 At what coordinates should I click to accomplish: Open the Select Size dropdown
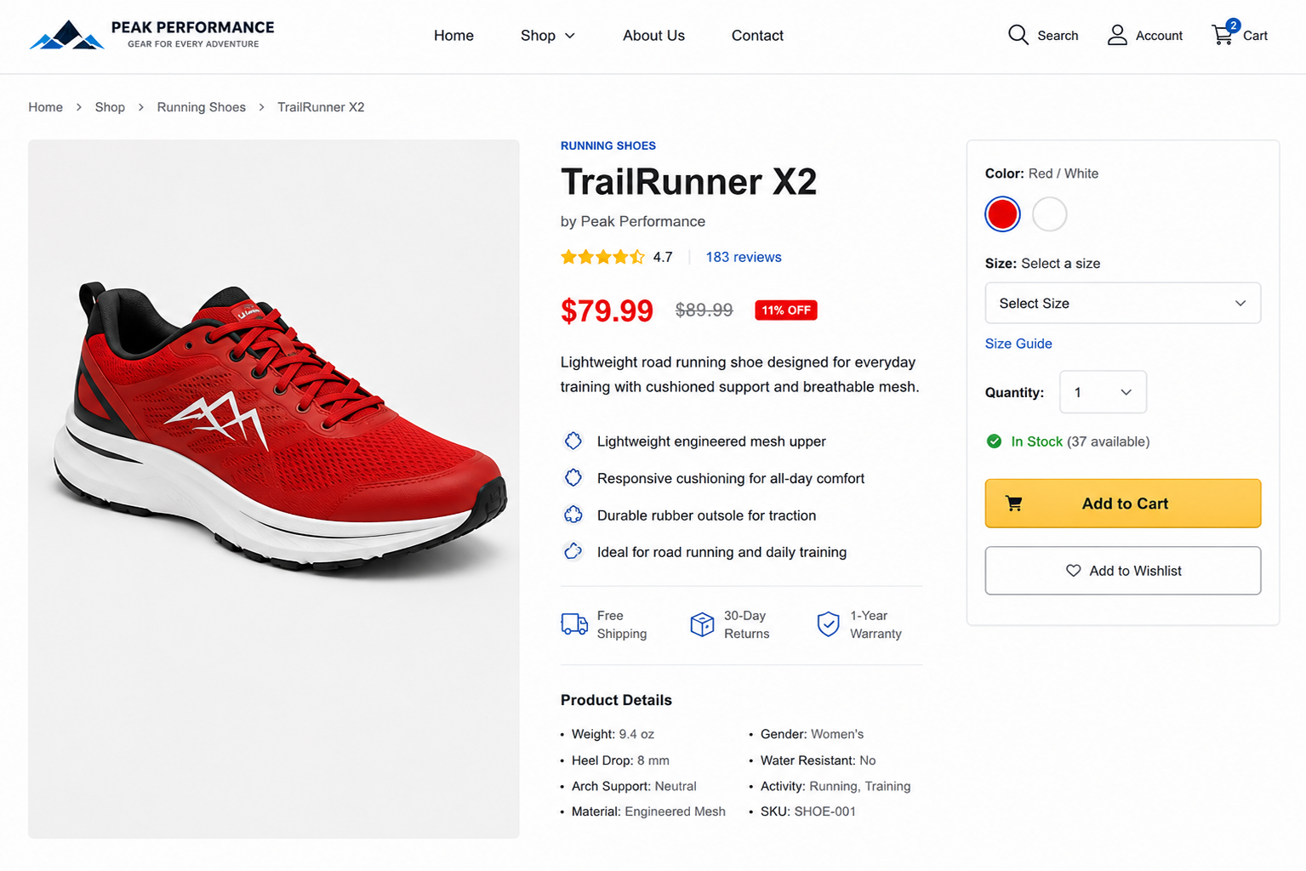pos(1122,303)
